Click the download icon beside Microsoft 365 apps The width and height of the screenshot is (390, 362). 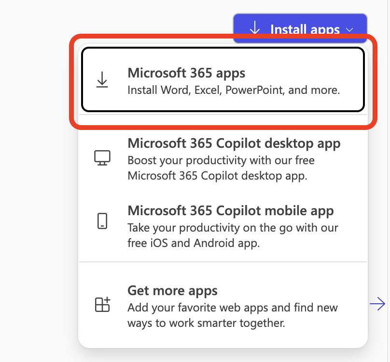tap(102, 79)
